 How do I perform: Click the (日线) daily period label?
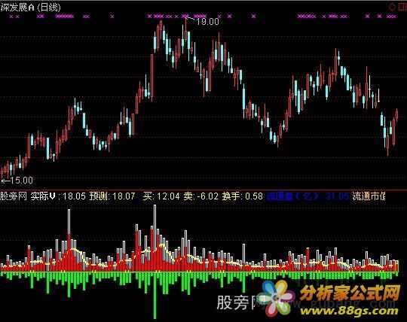click(x=49, y=8)
